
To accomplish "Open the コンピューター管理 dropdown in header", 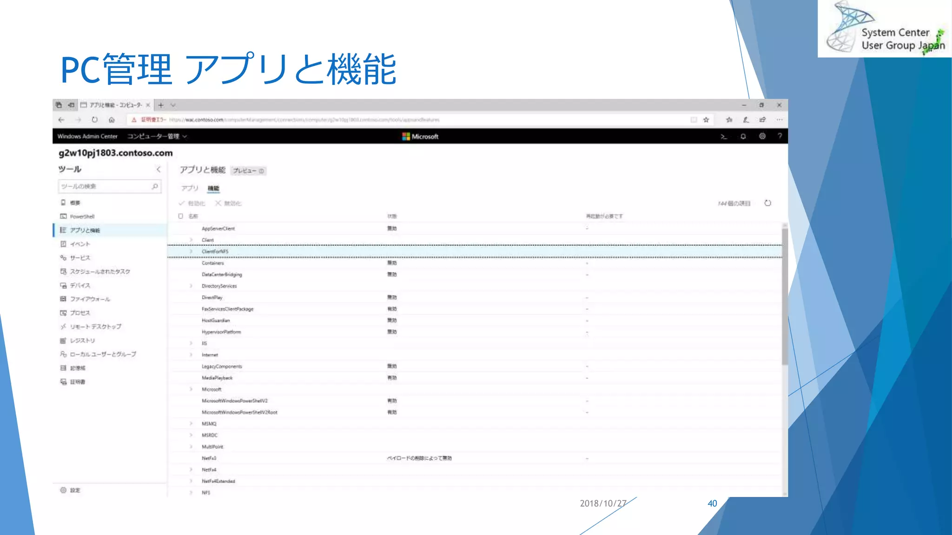I will [157, 137].
